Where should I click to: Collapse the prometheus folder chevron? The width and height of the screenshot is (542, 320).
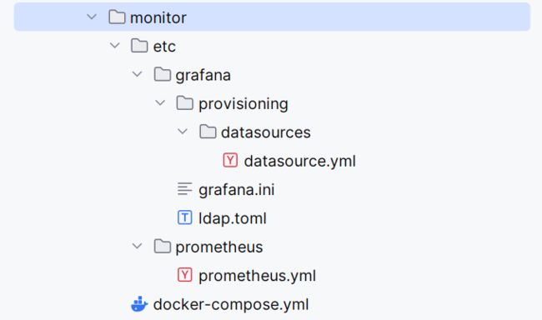[x=138, y=246]
